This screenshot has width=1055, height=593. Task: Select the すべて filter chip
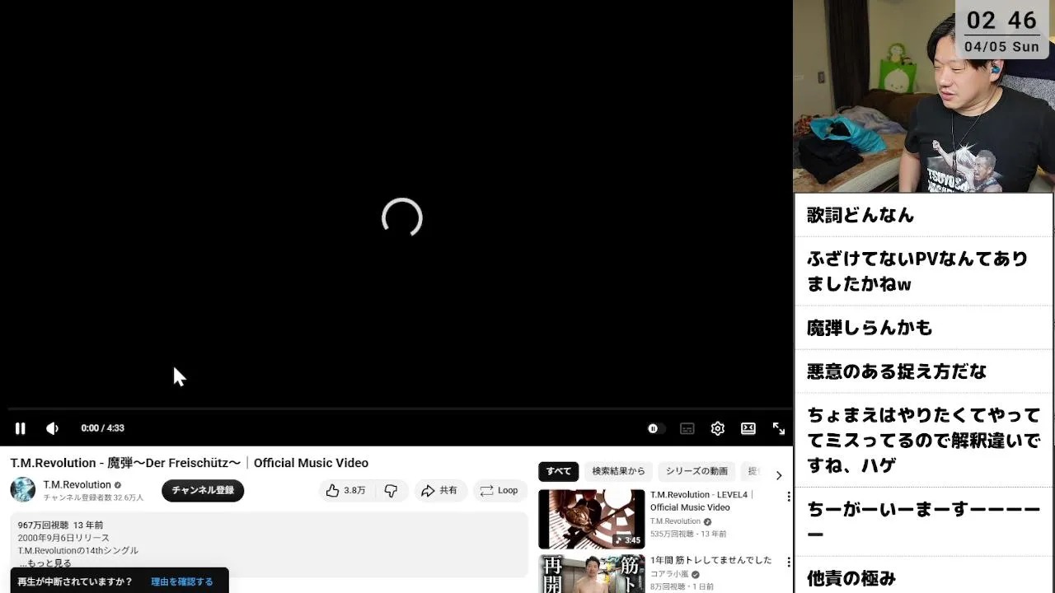[x=558, y=471]
